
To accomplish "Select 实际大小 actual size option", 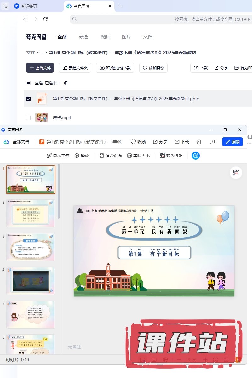I will pyautogui.click(x=138, y=156).
